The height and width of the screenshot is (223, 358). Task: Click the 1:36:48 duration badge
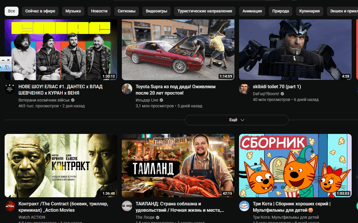(x=109, y=193)
